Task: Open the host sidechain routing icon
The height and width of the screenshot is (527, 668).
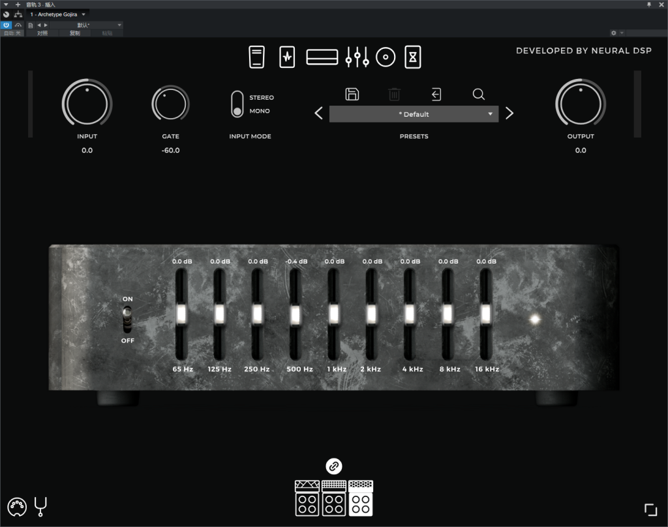Action: [18, 14]
